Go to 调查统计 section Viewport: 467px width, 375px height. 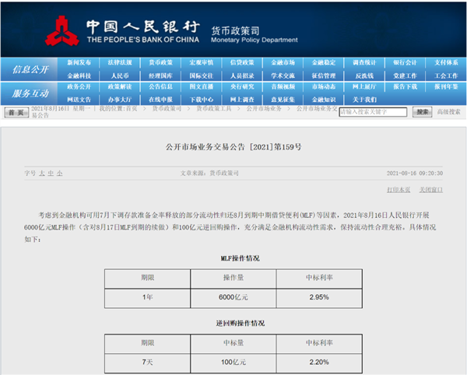point(364,62)
